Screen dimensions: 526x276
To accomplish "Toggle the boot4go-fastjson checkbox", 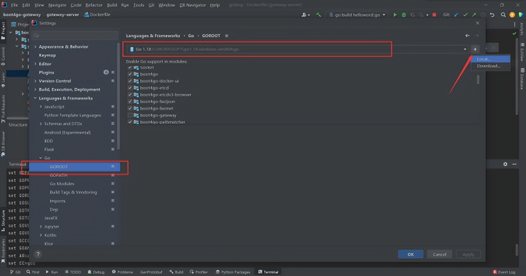I will tap(130, 101).
